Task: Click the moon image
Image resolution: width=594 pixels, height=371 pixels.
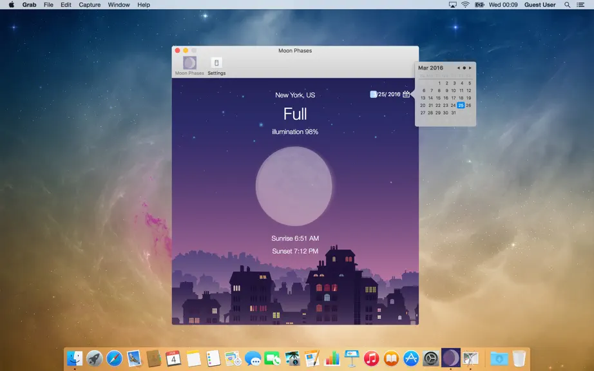Action: (294, 186)
